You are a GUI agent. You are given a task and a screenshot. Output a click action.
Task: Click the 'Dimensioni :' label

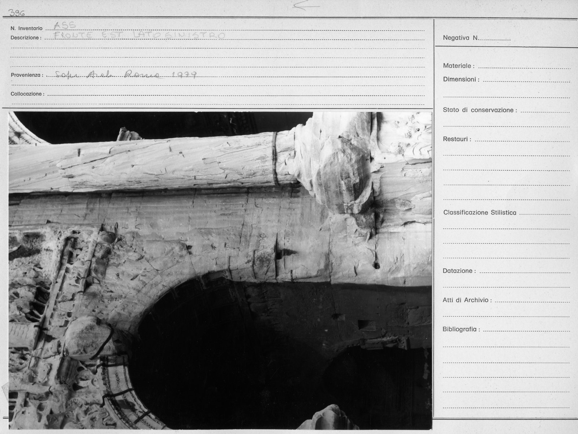tap(461, 79)
